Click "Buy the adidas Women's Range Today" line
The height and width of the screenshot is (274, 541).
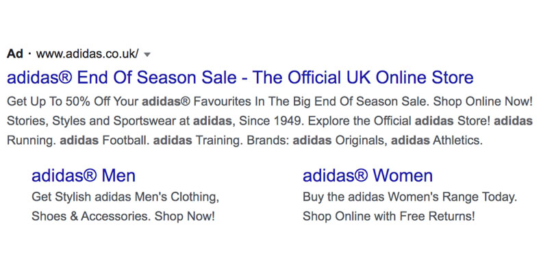[410, 197]
